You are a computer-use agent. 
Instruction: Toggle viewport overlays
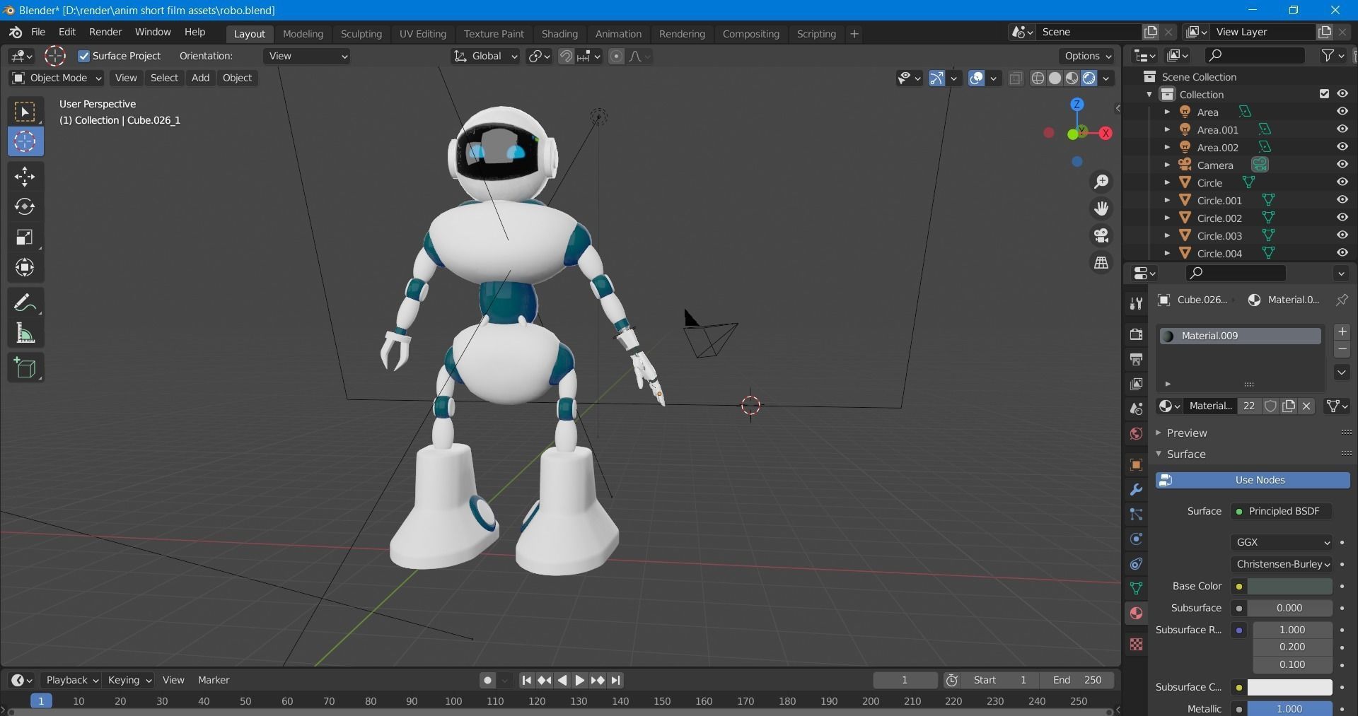point(976,78)
